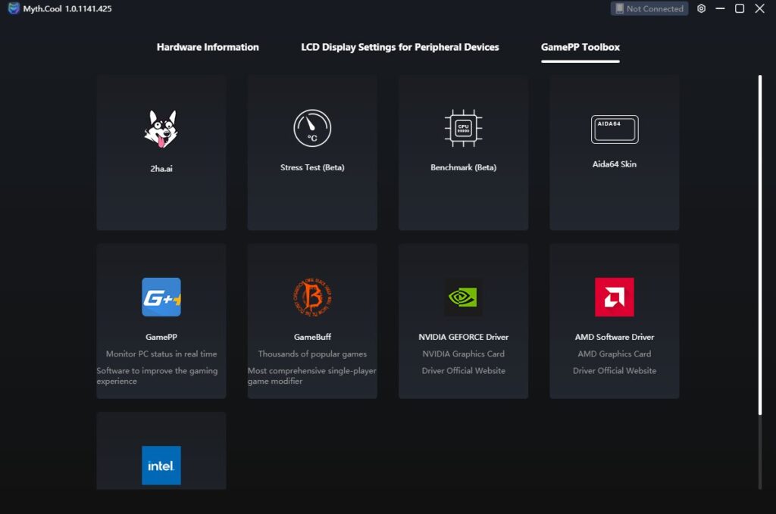Open the Stress Test temperature gauge icon
Image resolution: width=776 pixels, height=514 pixels.
[312, 128]
